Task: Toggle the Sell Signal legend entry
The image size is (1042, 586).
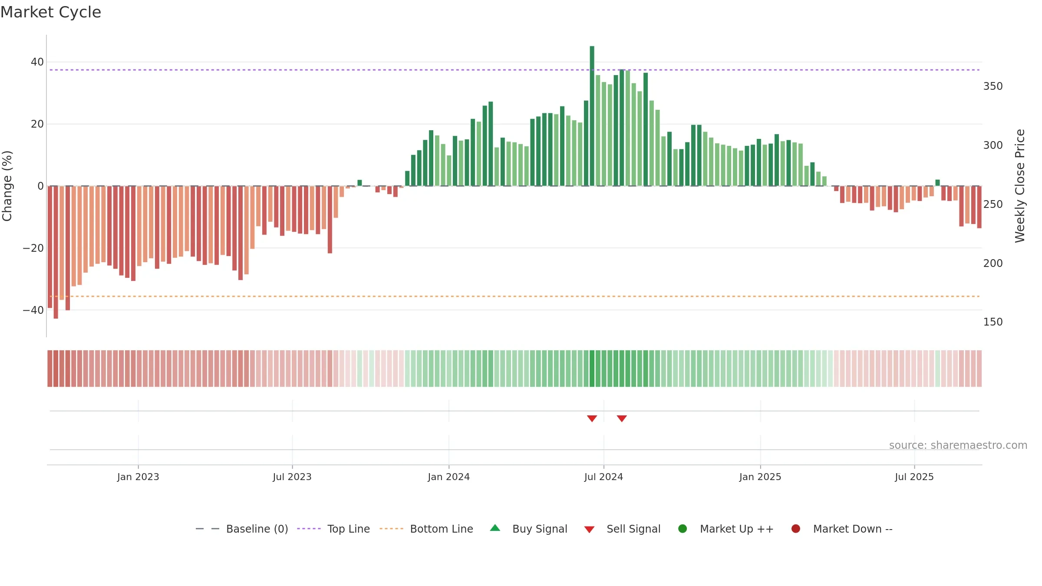Action: coord(622,529)
